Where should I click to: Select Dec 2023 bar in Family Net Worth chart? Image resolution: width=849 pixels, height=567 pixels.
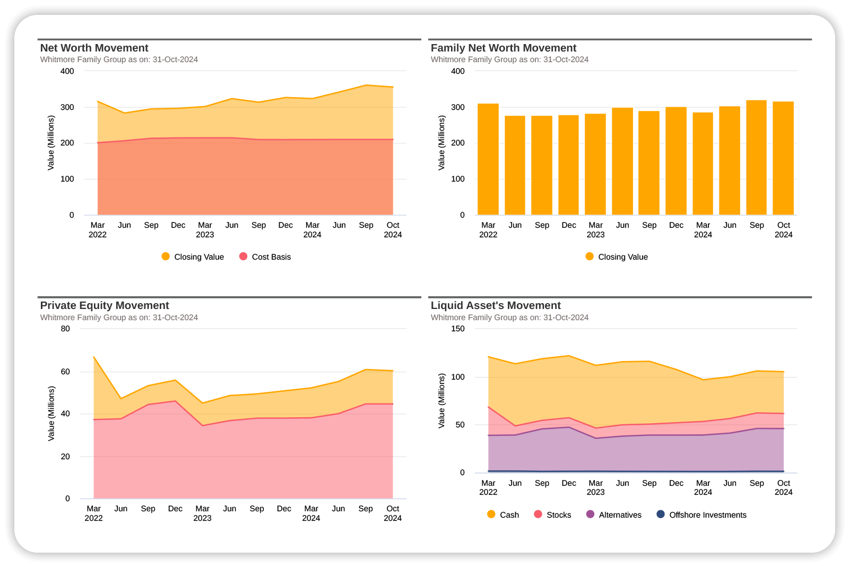(x=676, y=161)
